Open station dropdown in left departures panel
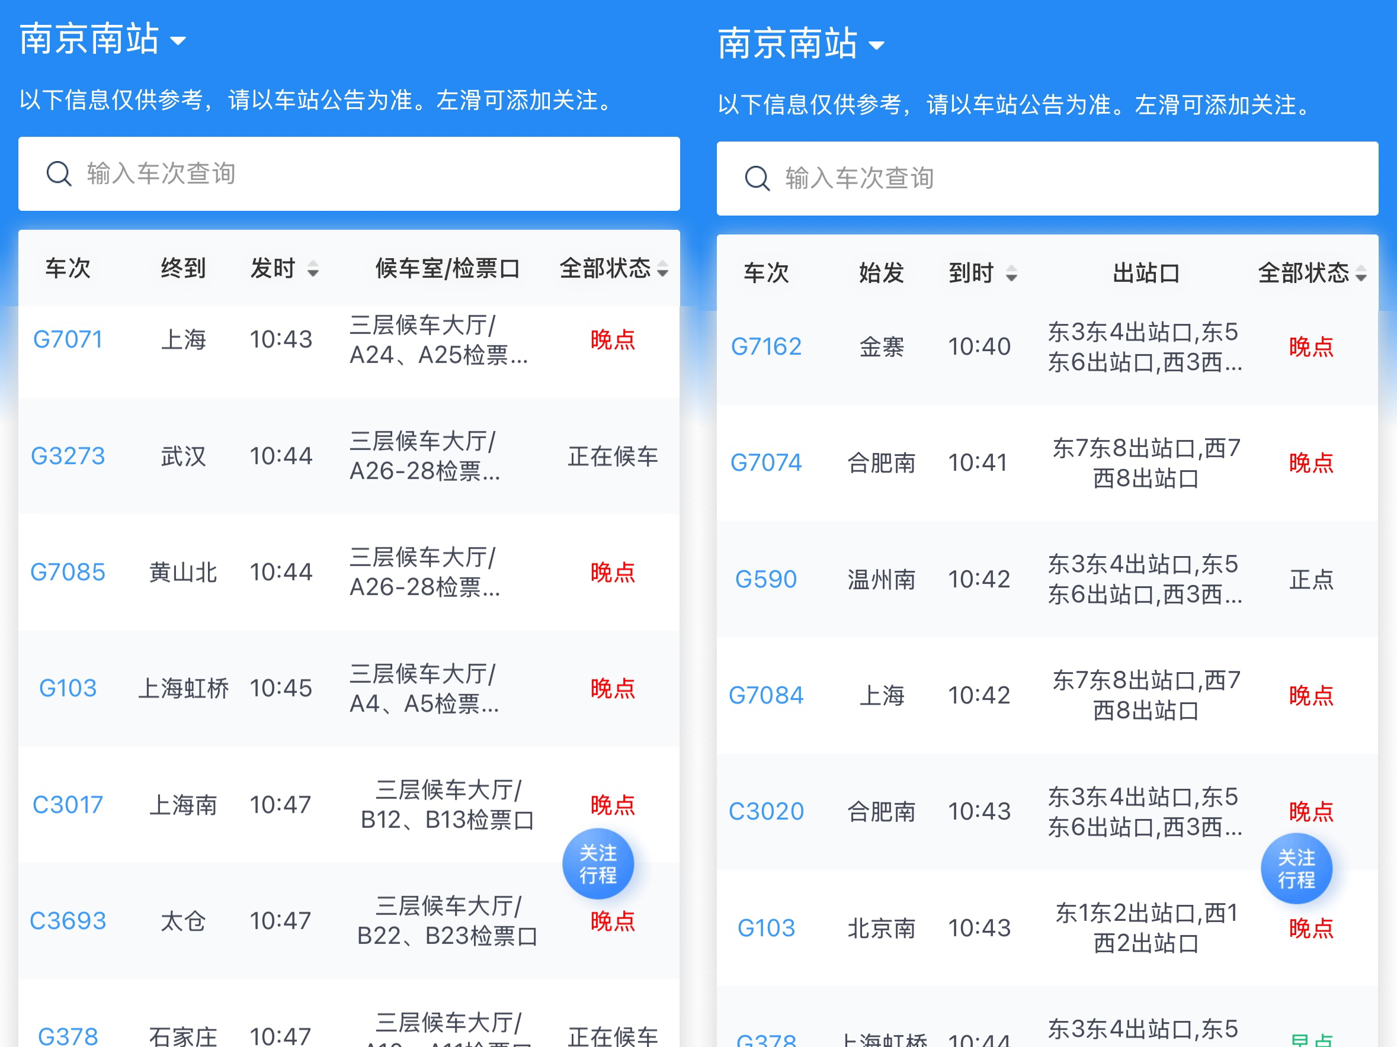The height and width of the screenshot is (1047, 1397). coord(102,39)
